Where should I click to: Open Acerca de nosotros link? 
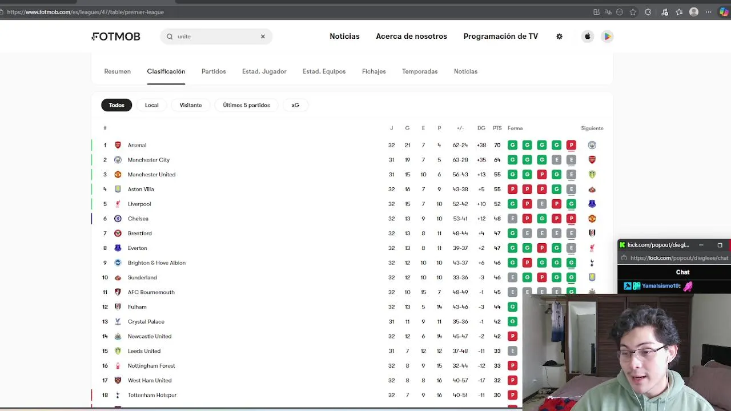tap(411, 36)
